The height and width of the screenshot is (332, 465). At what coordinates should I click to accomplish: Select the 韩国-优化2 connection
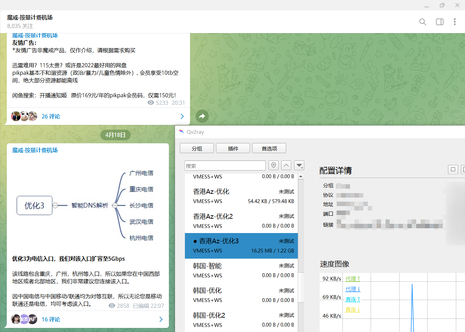coord(241,320)
